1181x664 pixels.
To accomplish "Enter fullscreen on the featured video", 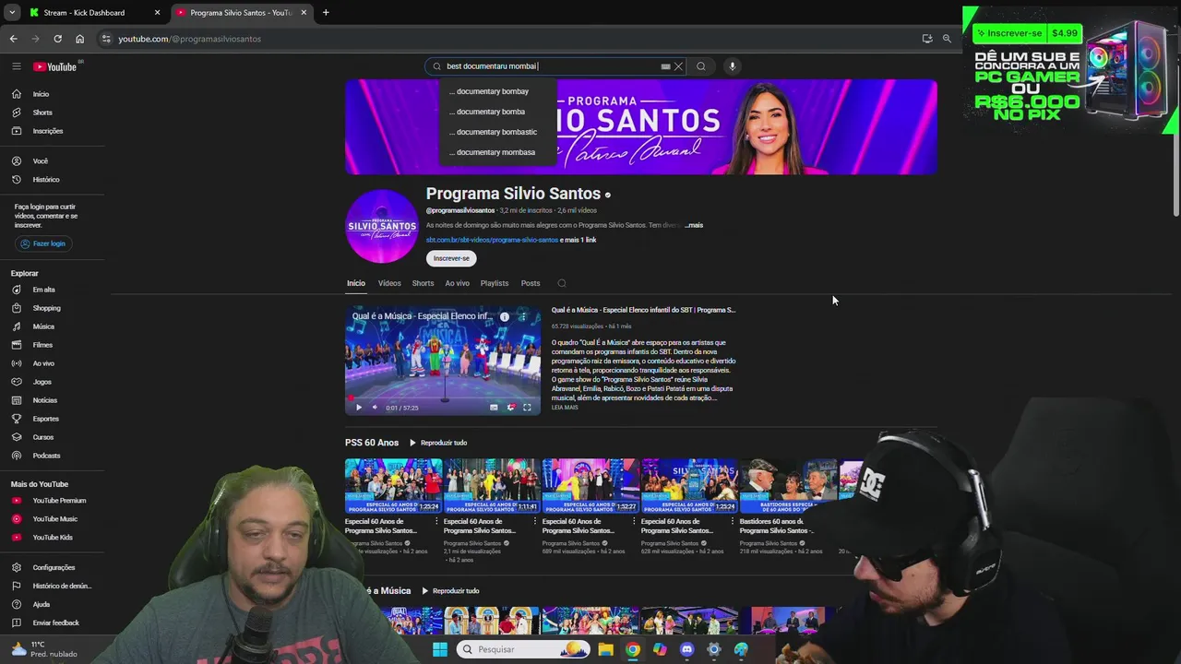I will coord(527,407).
